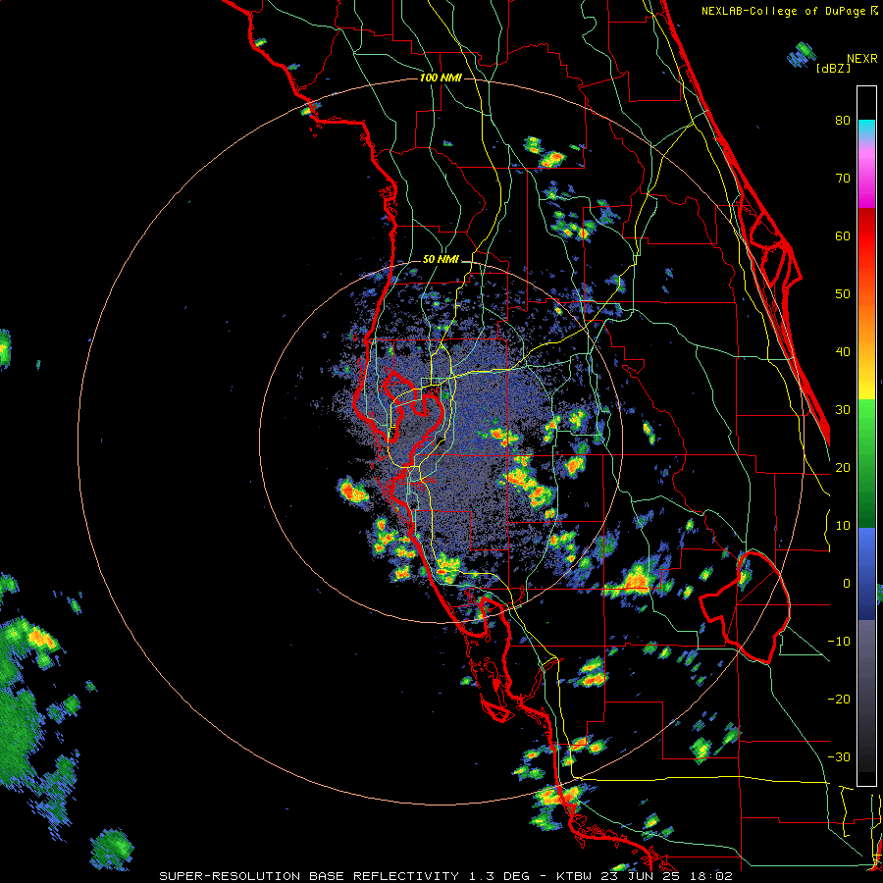The width and height of the screenshot is (883, 883).
Task: Click the Super-Resolution Base Reflectivity caption text
Action: (x=445, y=876)
